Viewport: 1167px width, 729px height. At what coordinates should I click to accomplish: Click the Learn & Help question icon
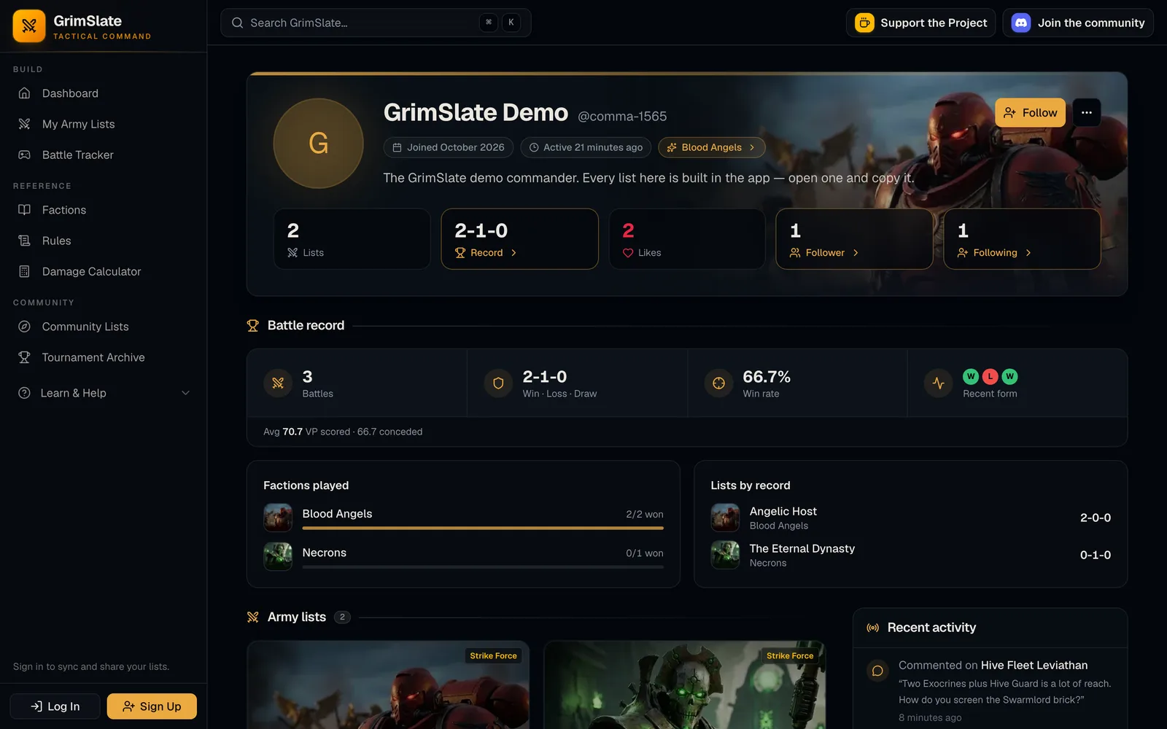tap(24, 393)
